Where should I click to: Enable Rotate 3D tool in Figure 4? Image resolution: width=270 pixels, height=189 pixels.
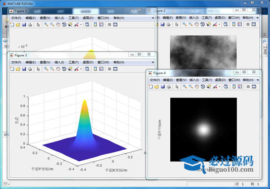[203, 87]
